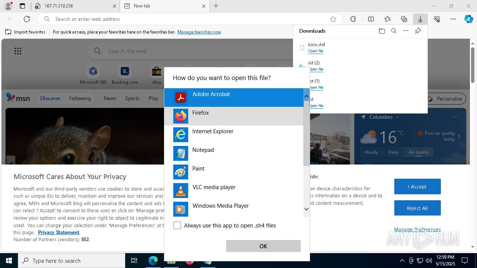The image size is (477, 268).
Task: Click Import favorites on favorites bar
Action: pyautogui.click(x=25, y=32)
